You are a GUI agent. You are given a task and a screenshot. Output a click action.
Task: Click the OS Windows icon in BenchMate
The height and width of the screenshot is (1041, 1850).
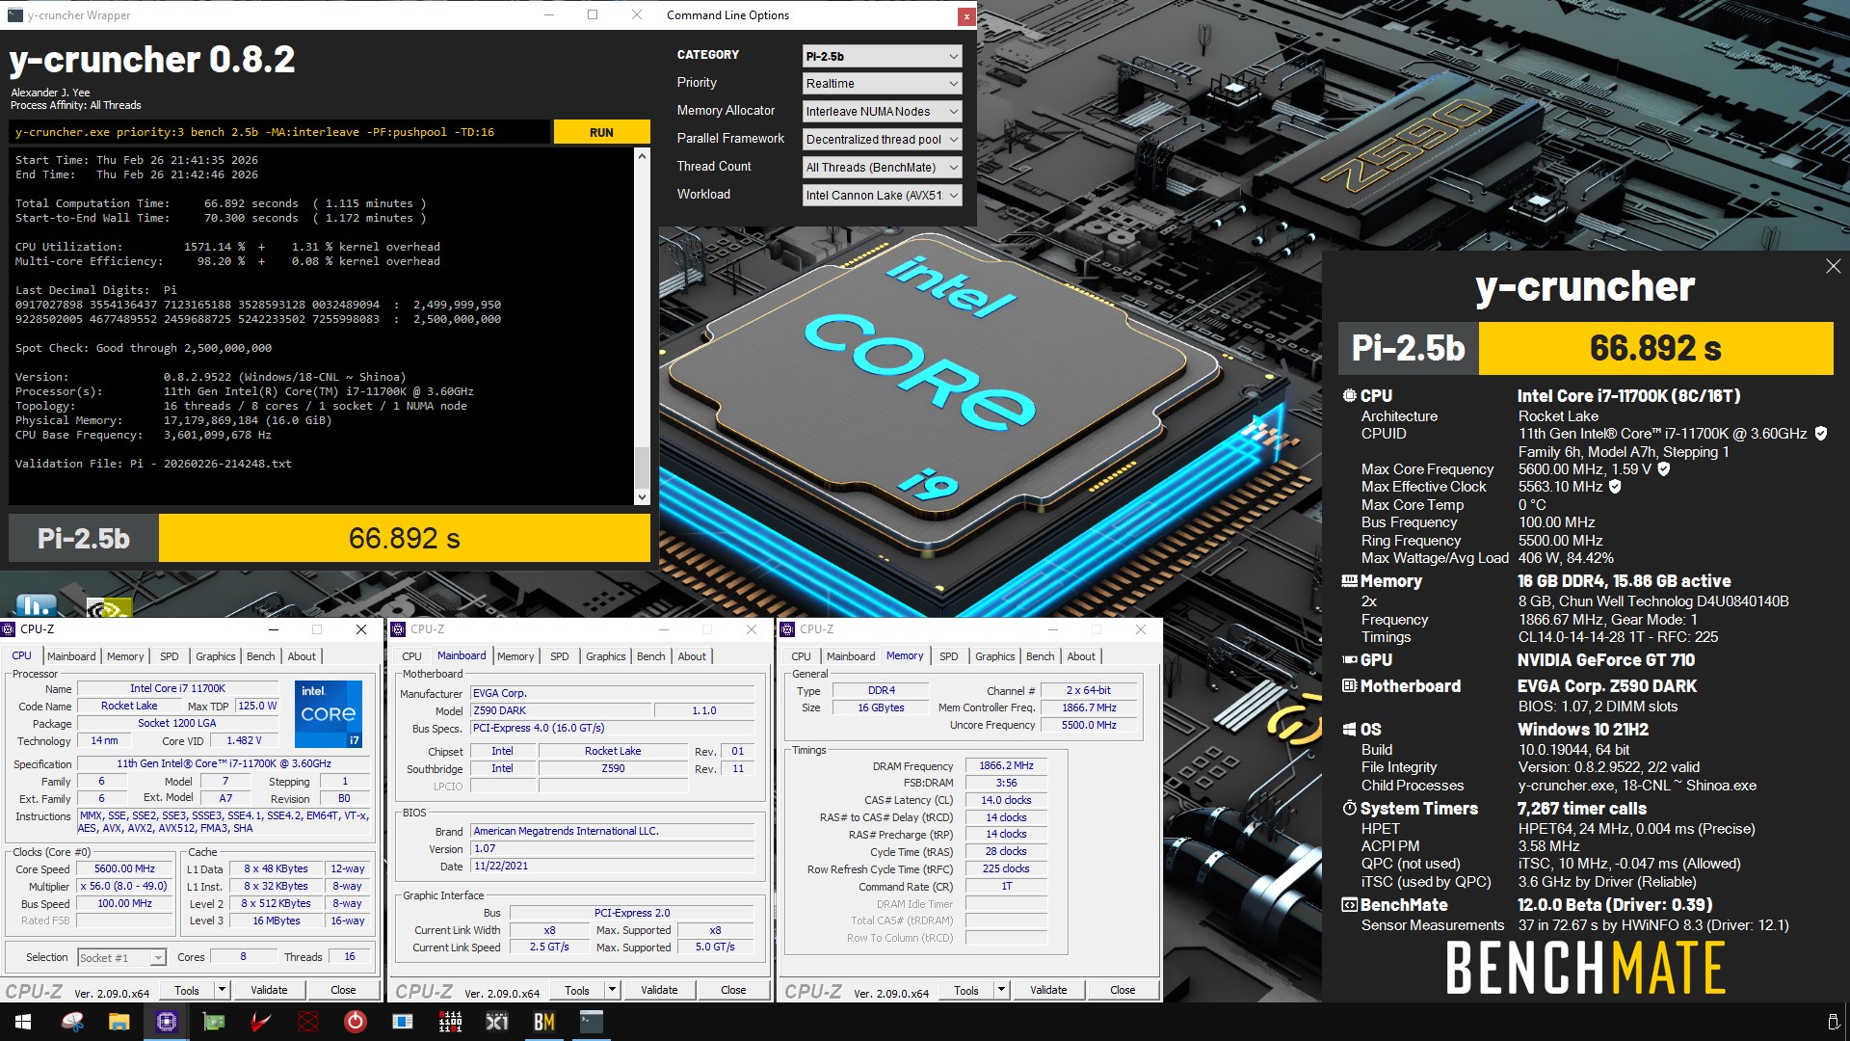pyautogui.click(x=1349, y=730)
